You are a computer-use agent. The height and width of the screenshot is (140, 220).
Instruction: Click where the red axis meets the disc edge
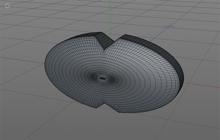pos(183,83)
